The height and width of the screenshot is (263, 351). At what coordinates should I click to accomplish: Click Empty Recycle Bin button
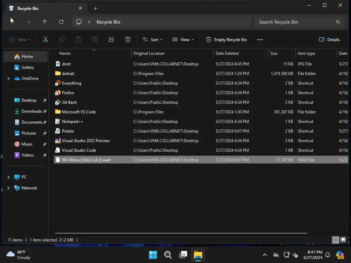pos(227,40)
